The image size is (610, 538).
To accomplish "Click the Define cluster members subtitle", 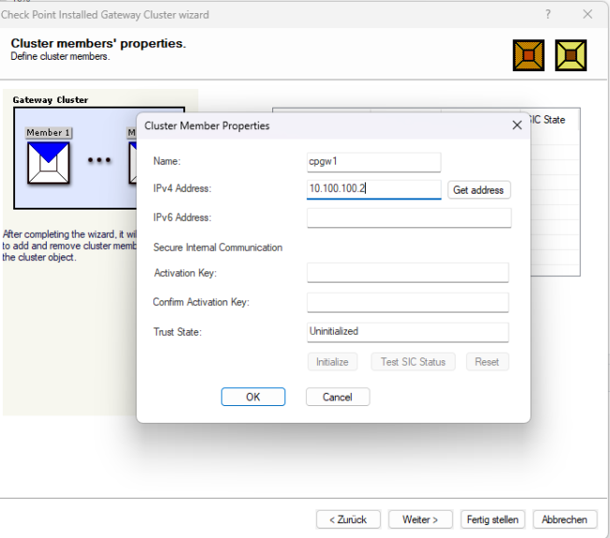I will [x=60, y=56].
